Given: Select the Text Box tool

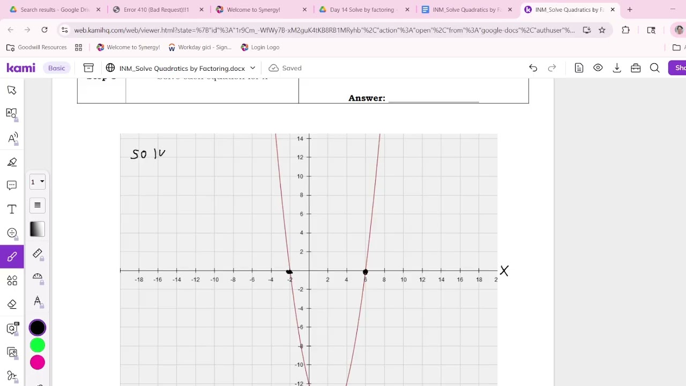Looking at the screenshot, I should coord(12,209).
